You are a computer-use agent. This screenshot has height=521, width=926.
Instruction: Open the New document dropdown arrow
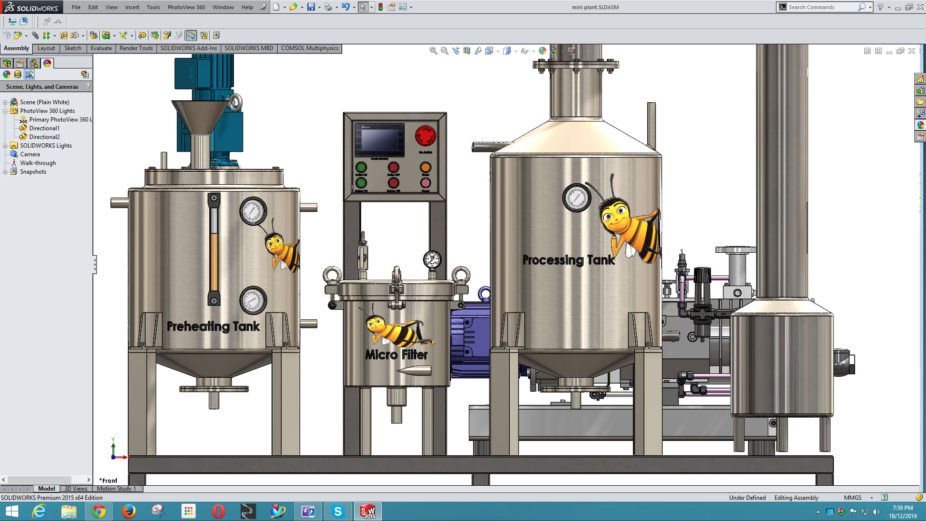[284, 8]
